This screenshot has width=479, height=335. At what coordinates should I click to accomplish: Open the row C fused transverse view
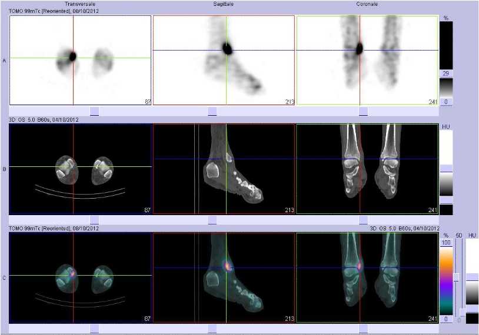coord(81,278)
